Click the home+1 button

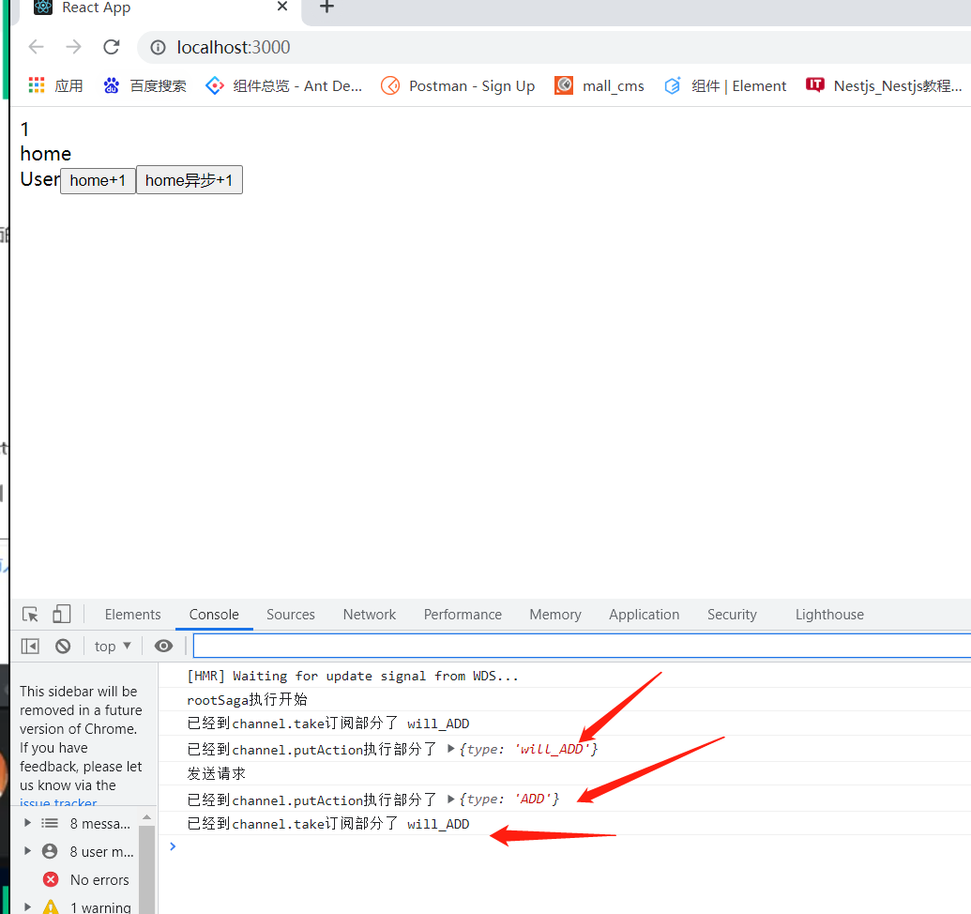[98, 180]
